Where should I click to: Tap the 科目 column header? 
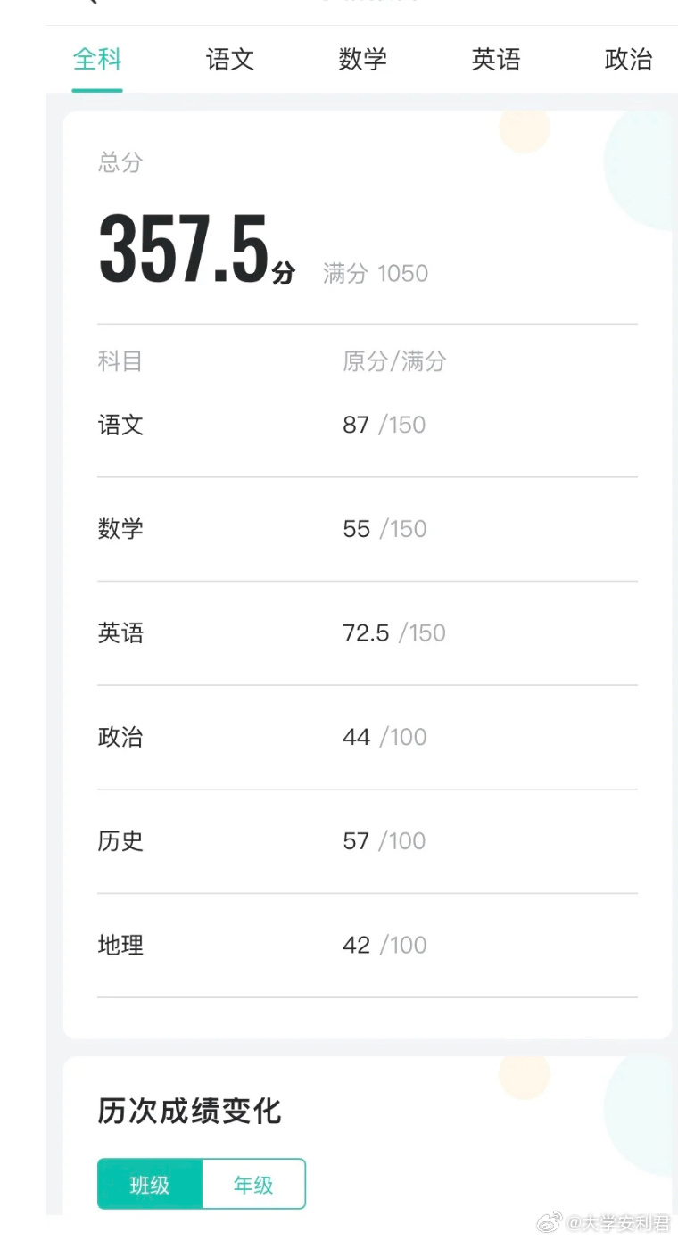coord(120,361)
